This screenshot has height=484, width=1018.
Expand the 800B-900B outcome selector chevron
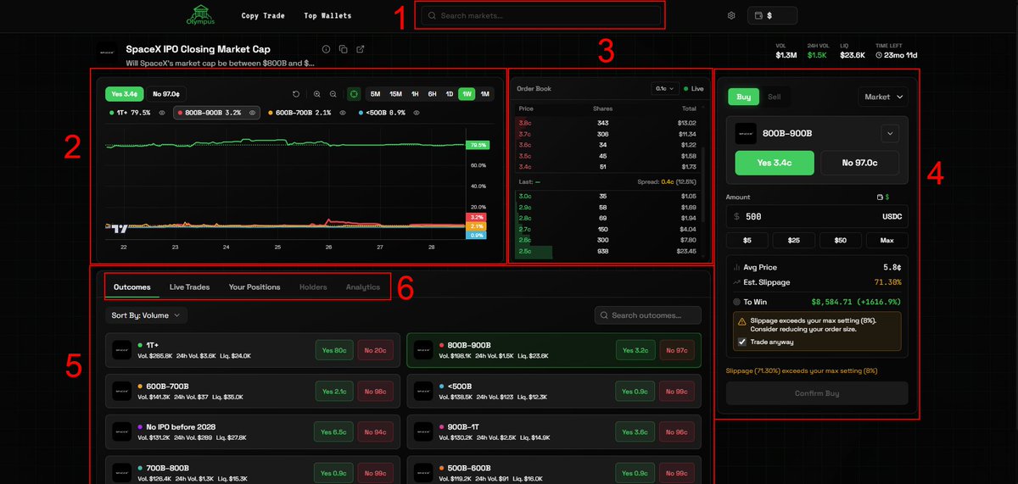890,133
